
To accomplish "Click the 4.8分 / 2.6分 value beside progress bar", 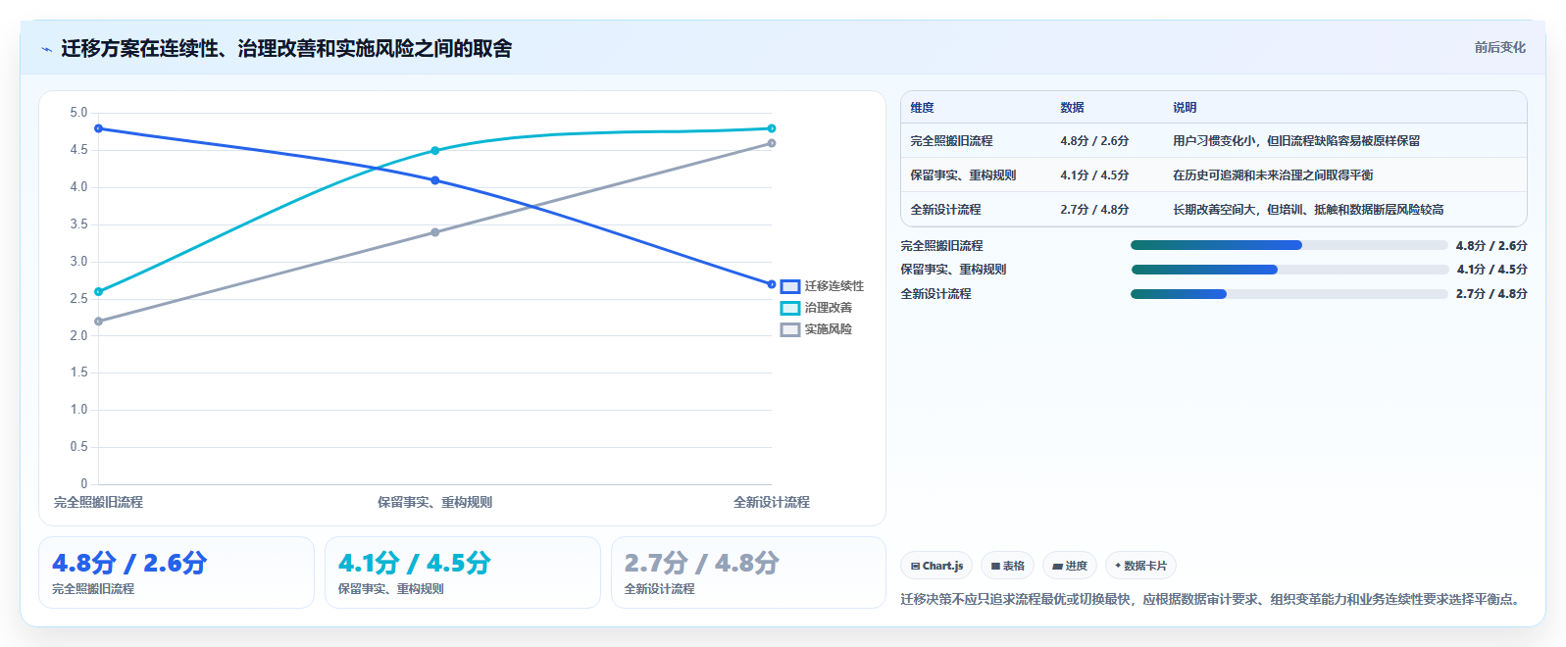I will click(1491, 246).
